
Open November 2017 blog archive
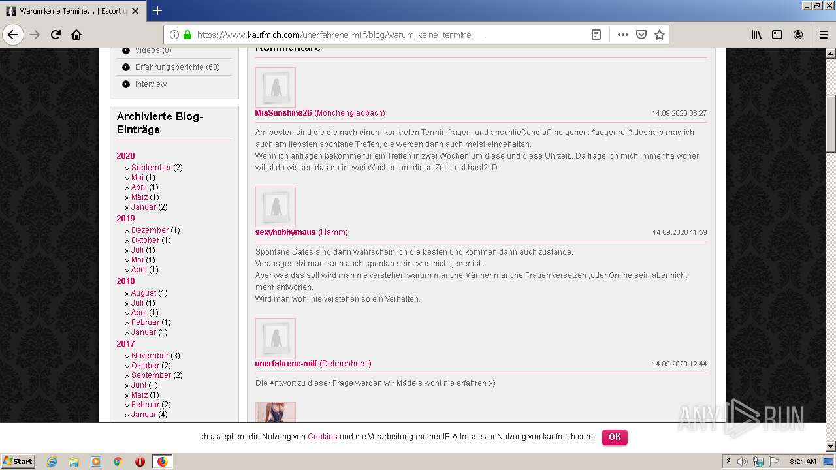[150, 356]
